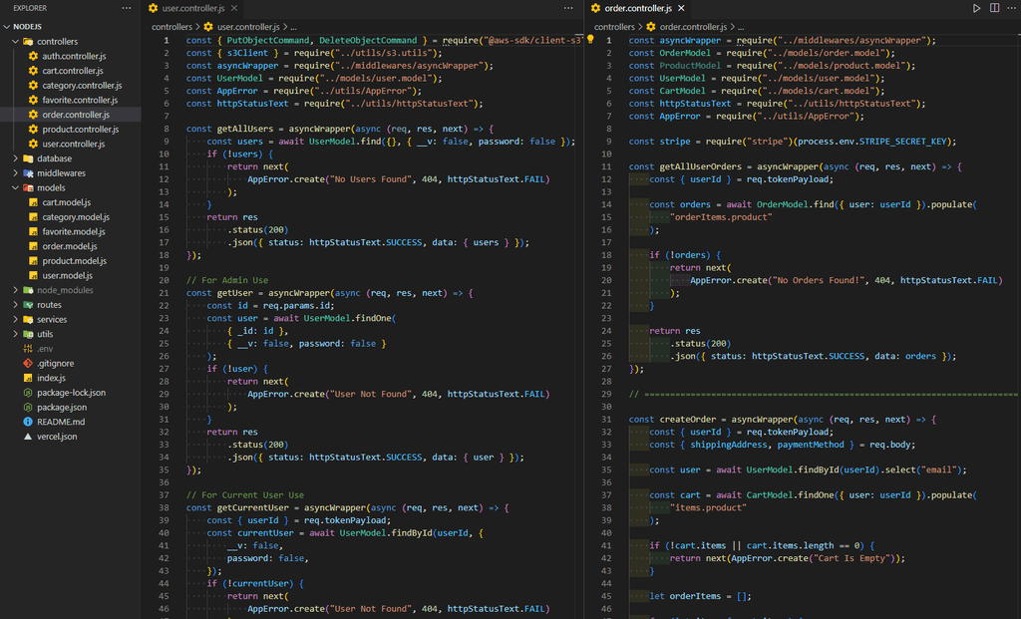Open Explorer panel more actions ellipsis
Screen dimensions: 1021x619
(127, 8)
